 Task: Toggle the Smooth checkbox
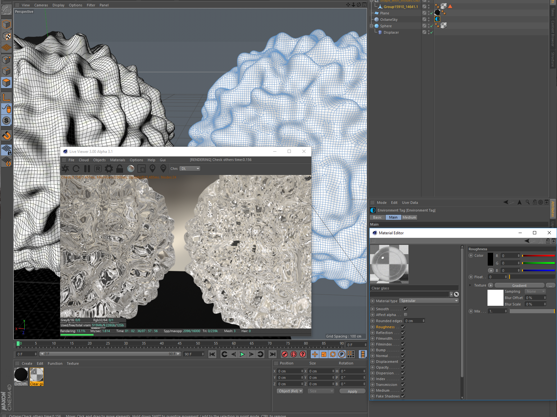pyautogui.click(x=405, y=309)
